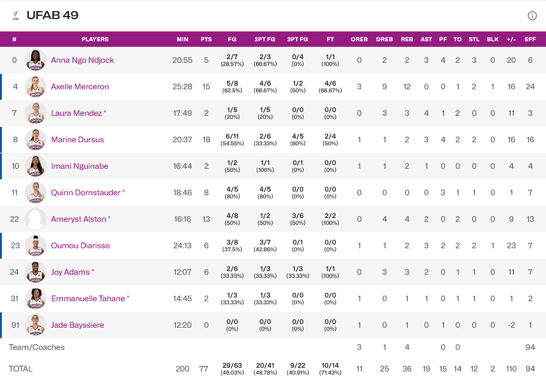Screen dimensions: 546x377
Task: Click the UFAB team logo icon
Action: pyautogui.click(x=17, y=16)
